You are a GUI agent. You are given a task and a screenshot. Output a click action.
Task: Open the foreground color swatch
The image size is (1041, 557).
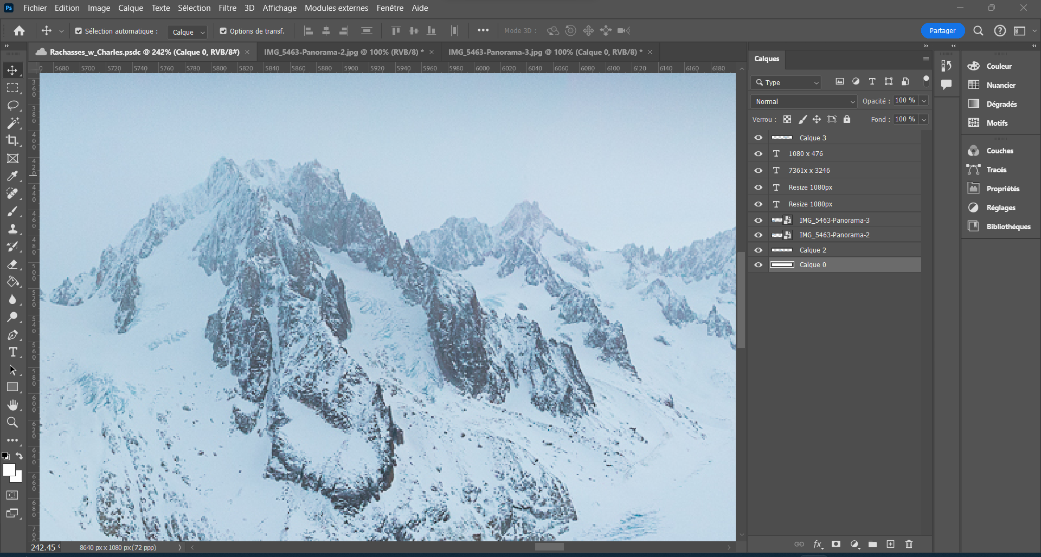coord(10,469)
